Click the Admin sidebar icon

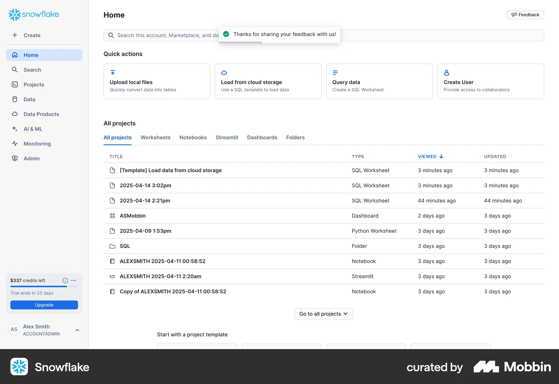pos(15,158)
